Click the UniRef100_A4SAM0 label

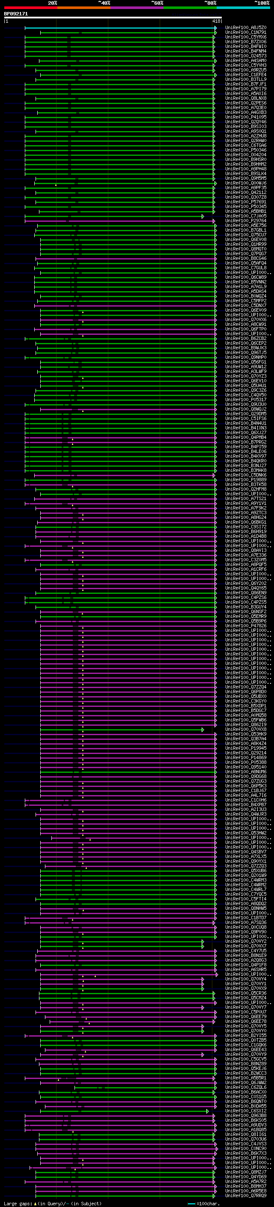click(245, 60)
